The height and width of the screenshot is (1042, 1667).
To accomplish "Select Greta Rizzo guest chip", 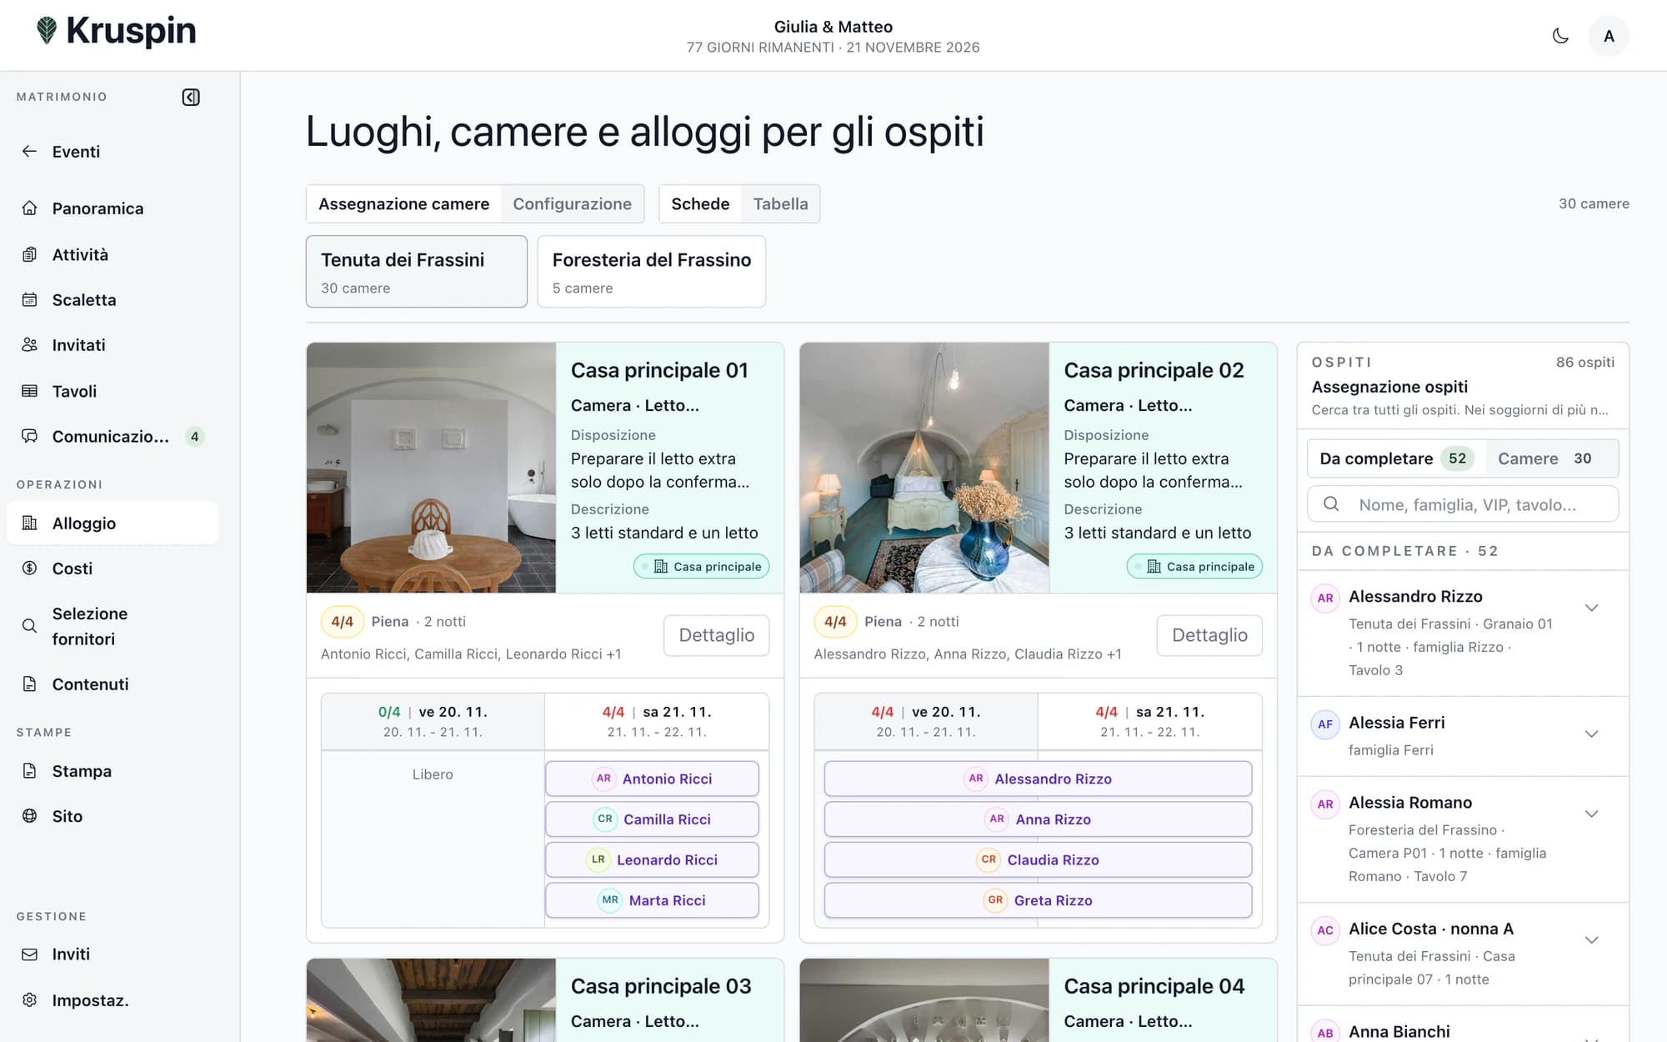I will pyautogui.click(x=1038, y=900).
